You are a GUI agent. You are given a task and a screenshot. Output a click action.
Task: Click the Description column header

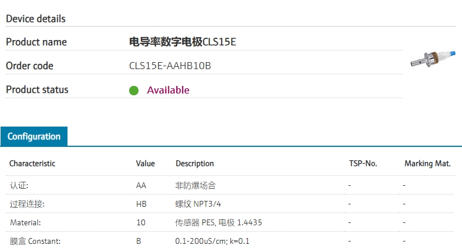tap(195, 164)
